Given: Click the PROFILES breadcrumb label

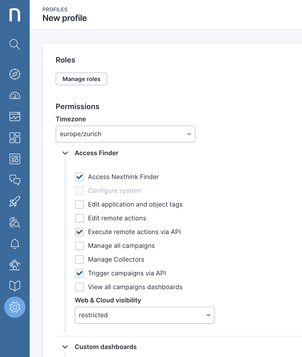Looking at the screenshot, I should tap(55, 10).
